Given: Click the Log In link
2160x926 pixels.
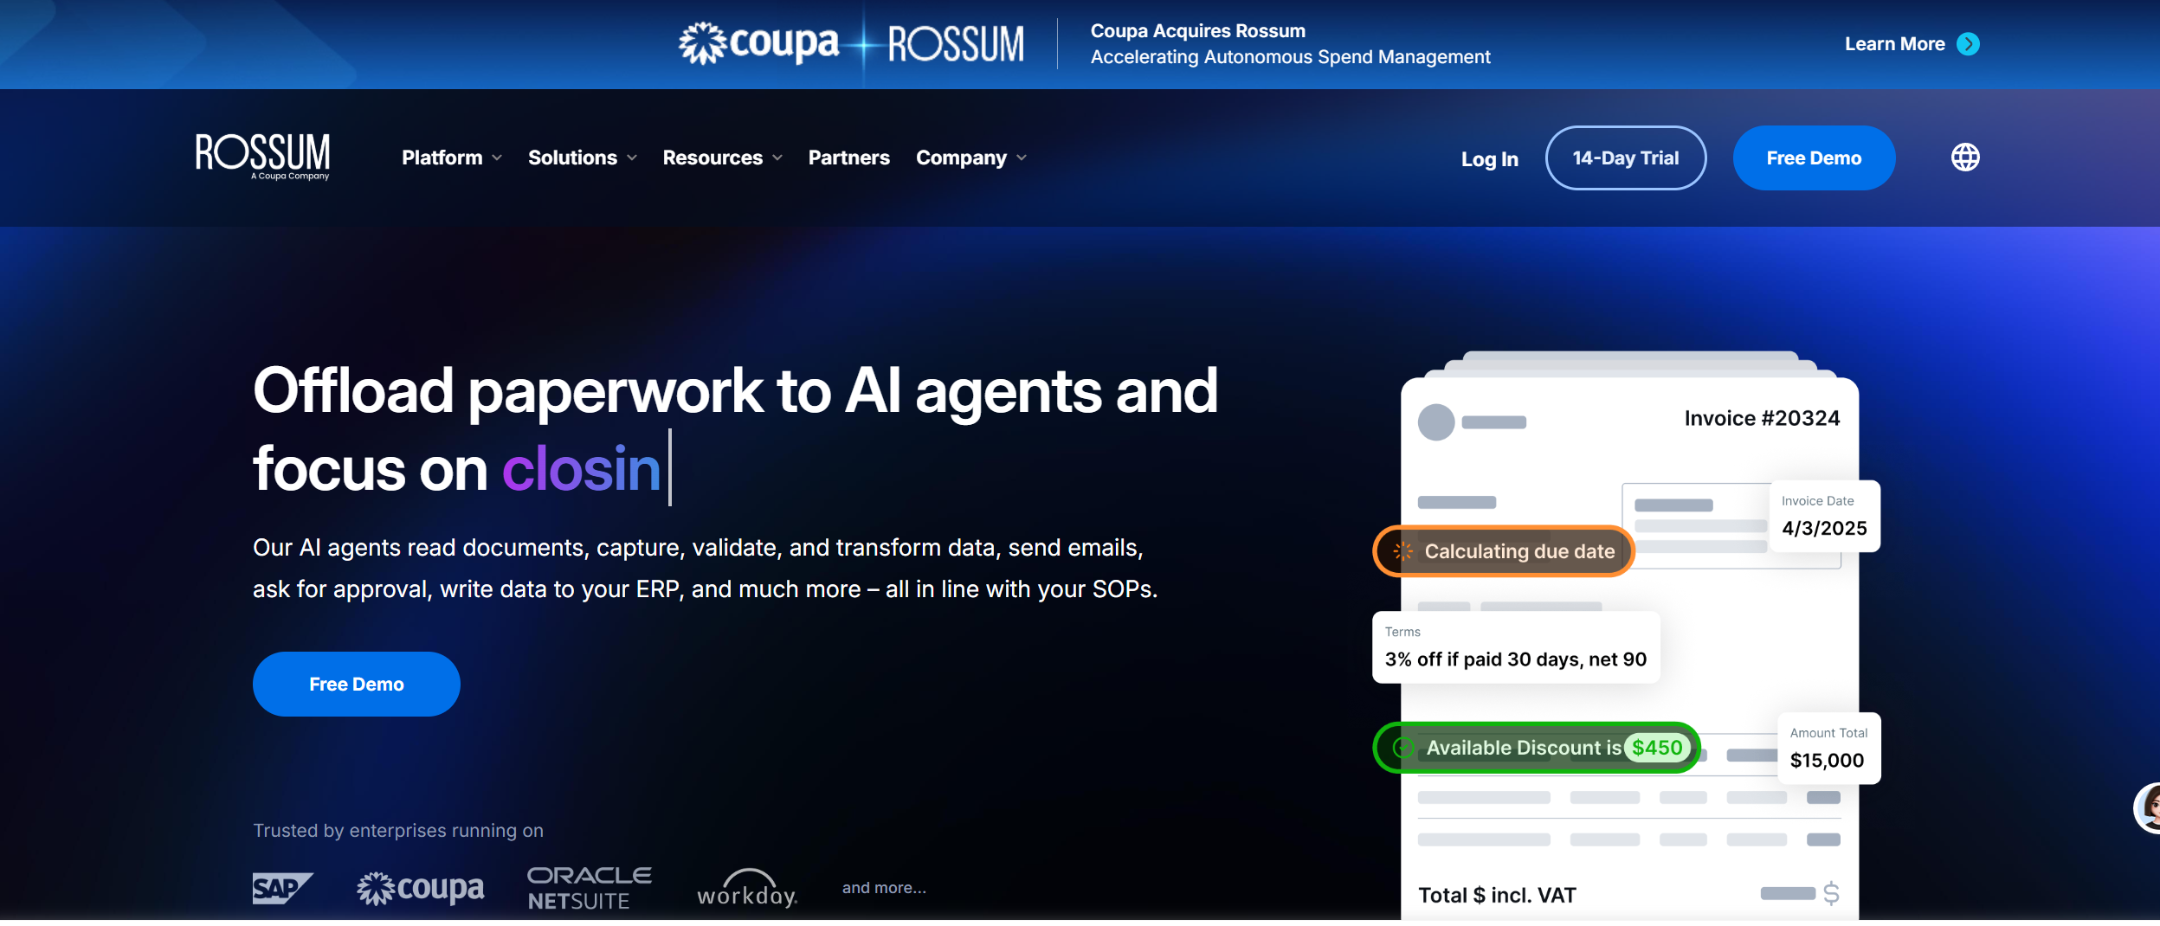Looking at the screenshot, I should point(1489,158).
